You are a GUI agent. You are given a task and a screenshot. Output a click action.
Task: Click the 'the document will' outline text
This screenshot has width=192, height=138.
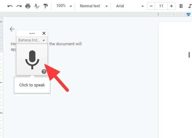(x=65, y=44)
